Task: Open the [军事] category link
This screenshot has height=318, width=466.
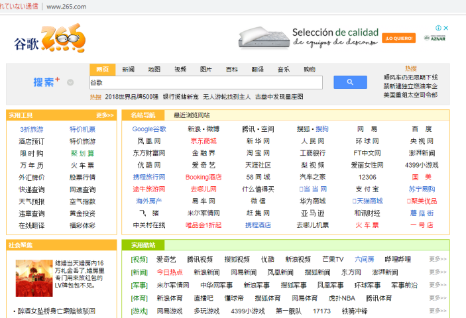Action: pyautogui.click(x=139, y=286)
